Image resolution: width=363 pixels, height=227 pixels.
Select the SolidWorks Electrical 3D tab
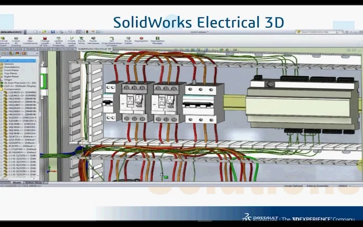click(x=94, y=49)
